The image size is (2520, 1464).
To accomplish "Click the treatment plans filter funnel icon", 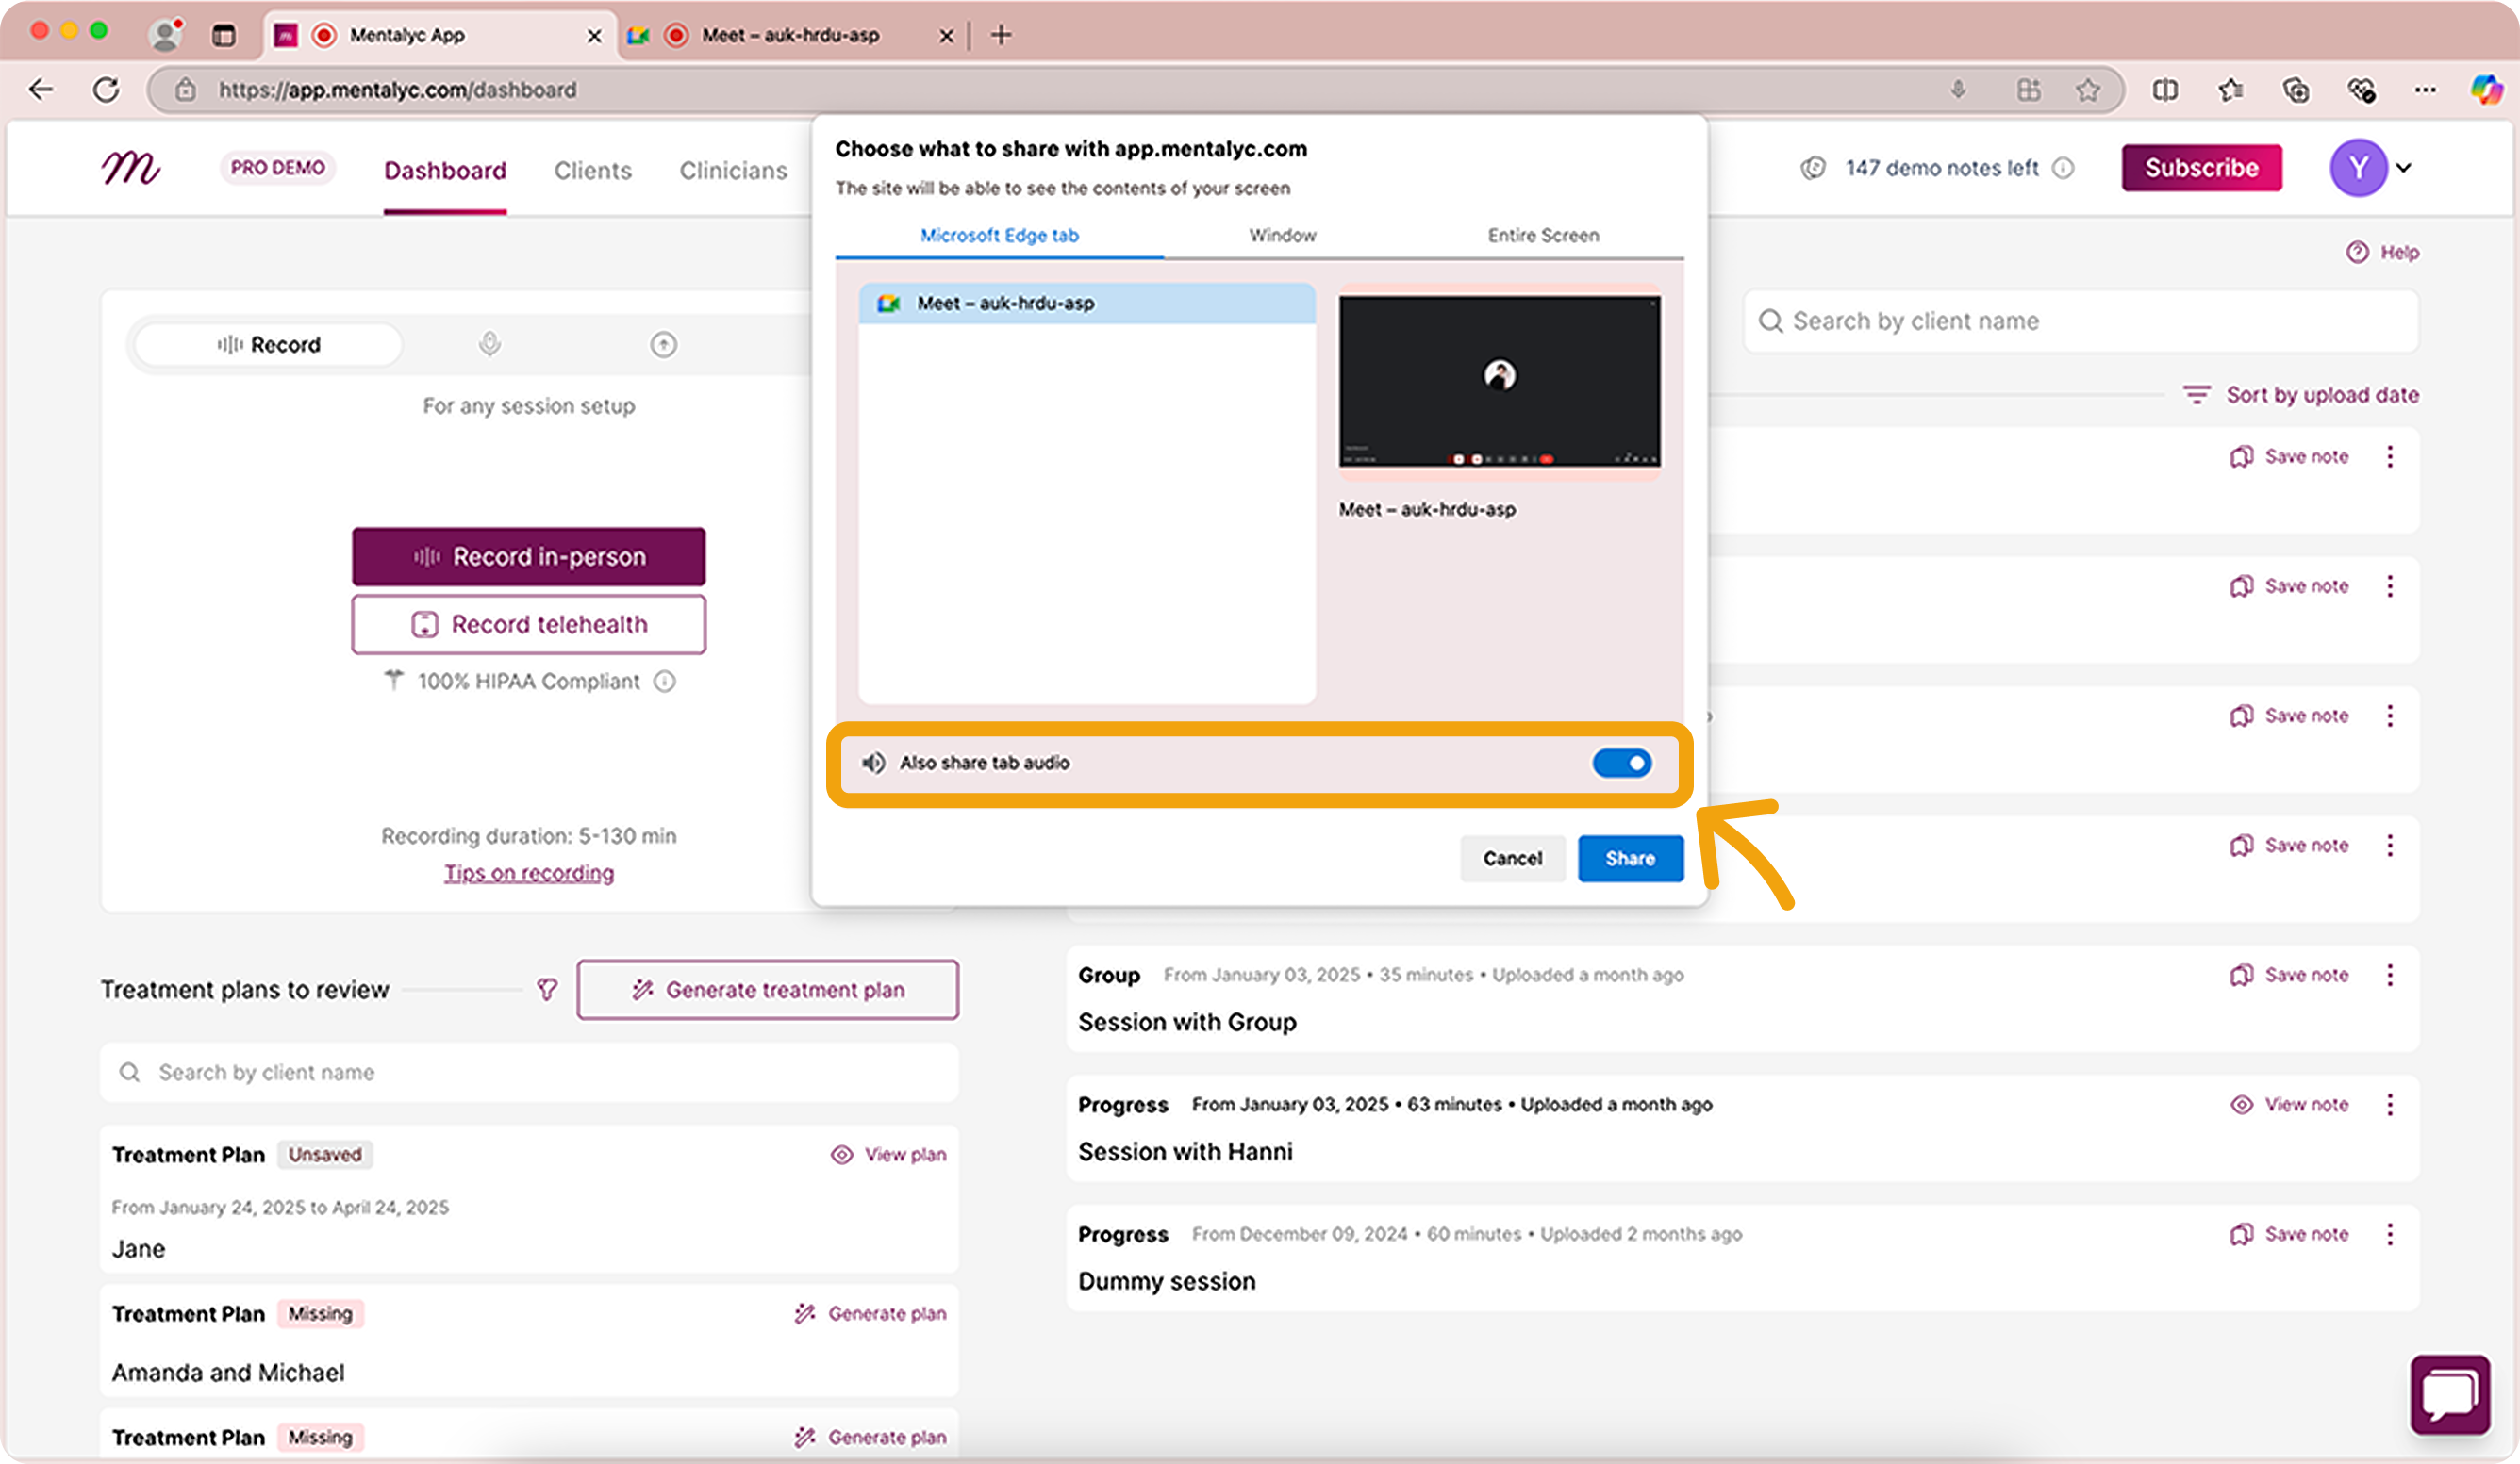I will (x=547, y=989).
